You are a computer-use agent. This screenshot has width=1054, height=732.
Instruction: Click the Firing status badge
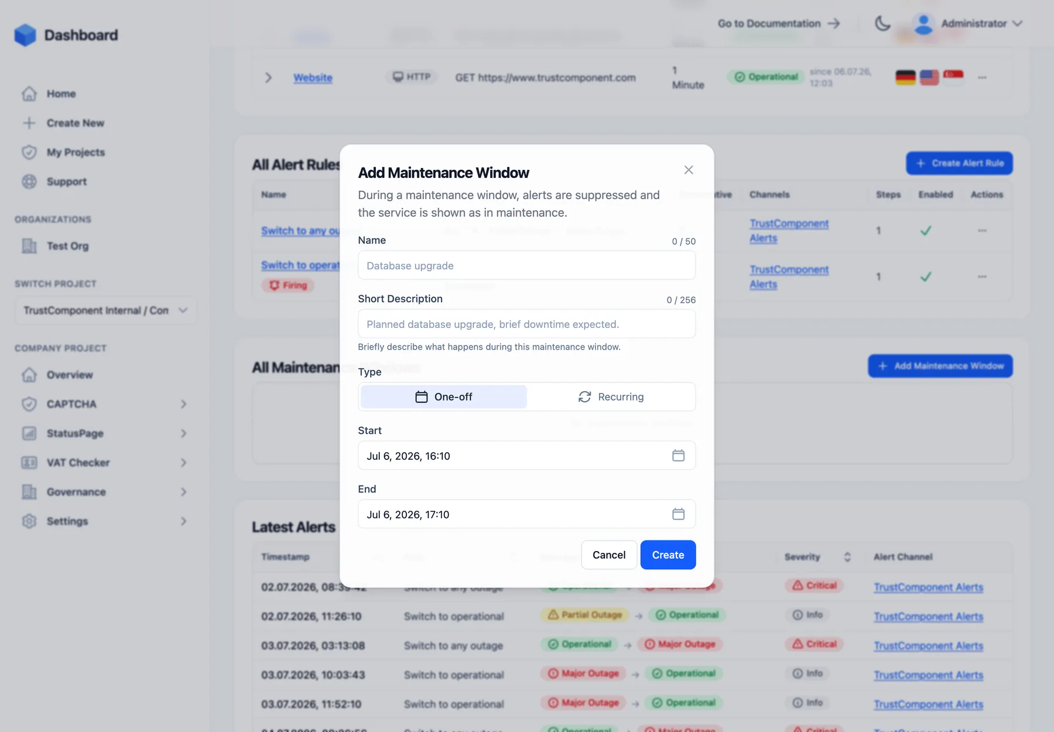288,285
